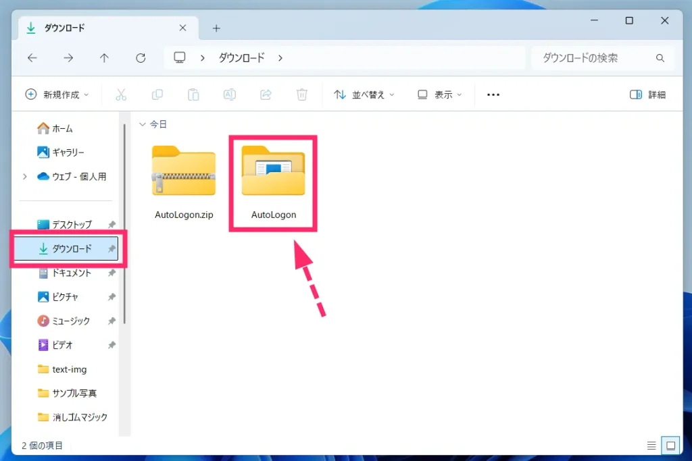The image size is (692, 461).
Task: Navigate up one folder level
Action: (x=104, y=58)
